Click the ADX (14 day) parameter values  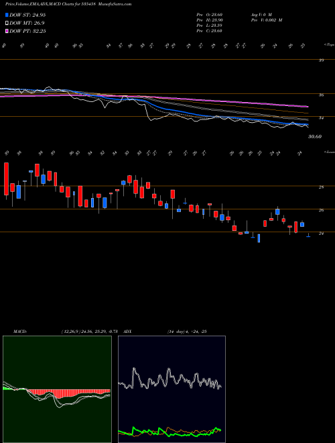(x=187, y=332)
